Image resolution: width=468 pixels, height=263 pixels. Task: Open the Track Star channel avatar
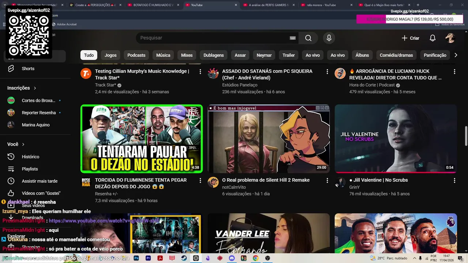pos(86,73)
